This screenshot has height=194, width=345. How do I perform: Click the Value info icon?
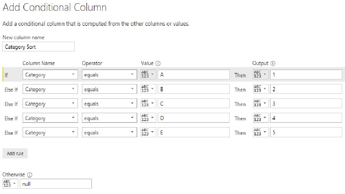(158, 63)
